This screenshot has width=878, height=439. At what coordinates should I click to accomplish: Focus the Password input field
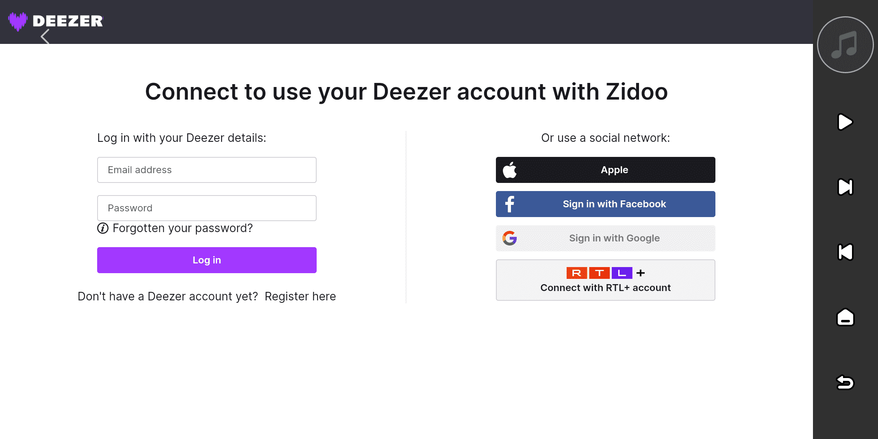[x=206, y=208]
